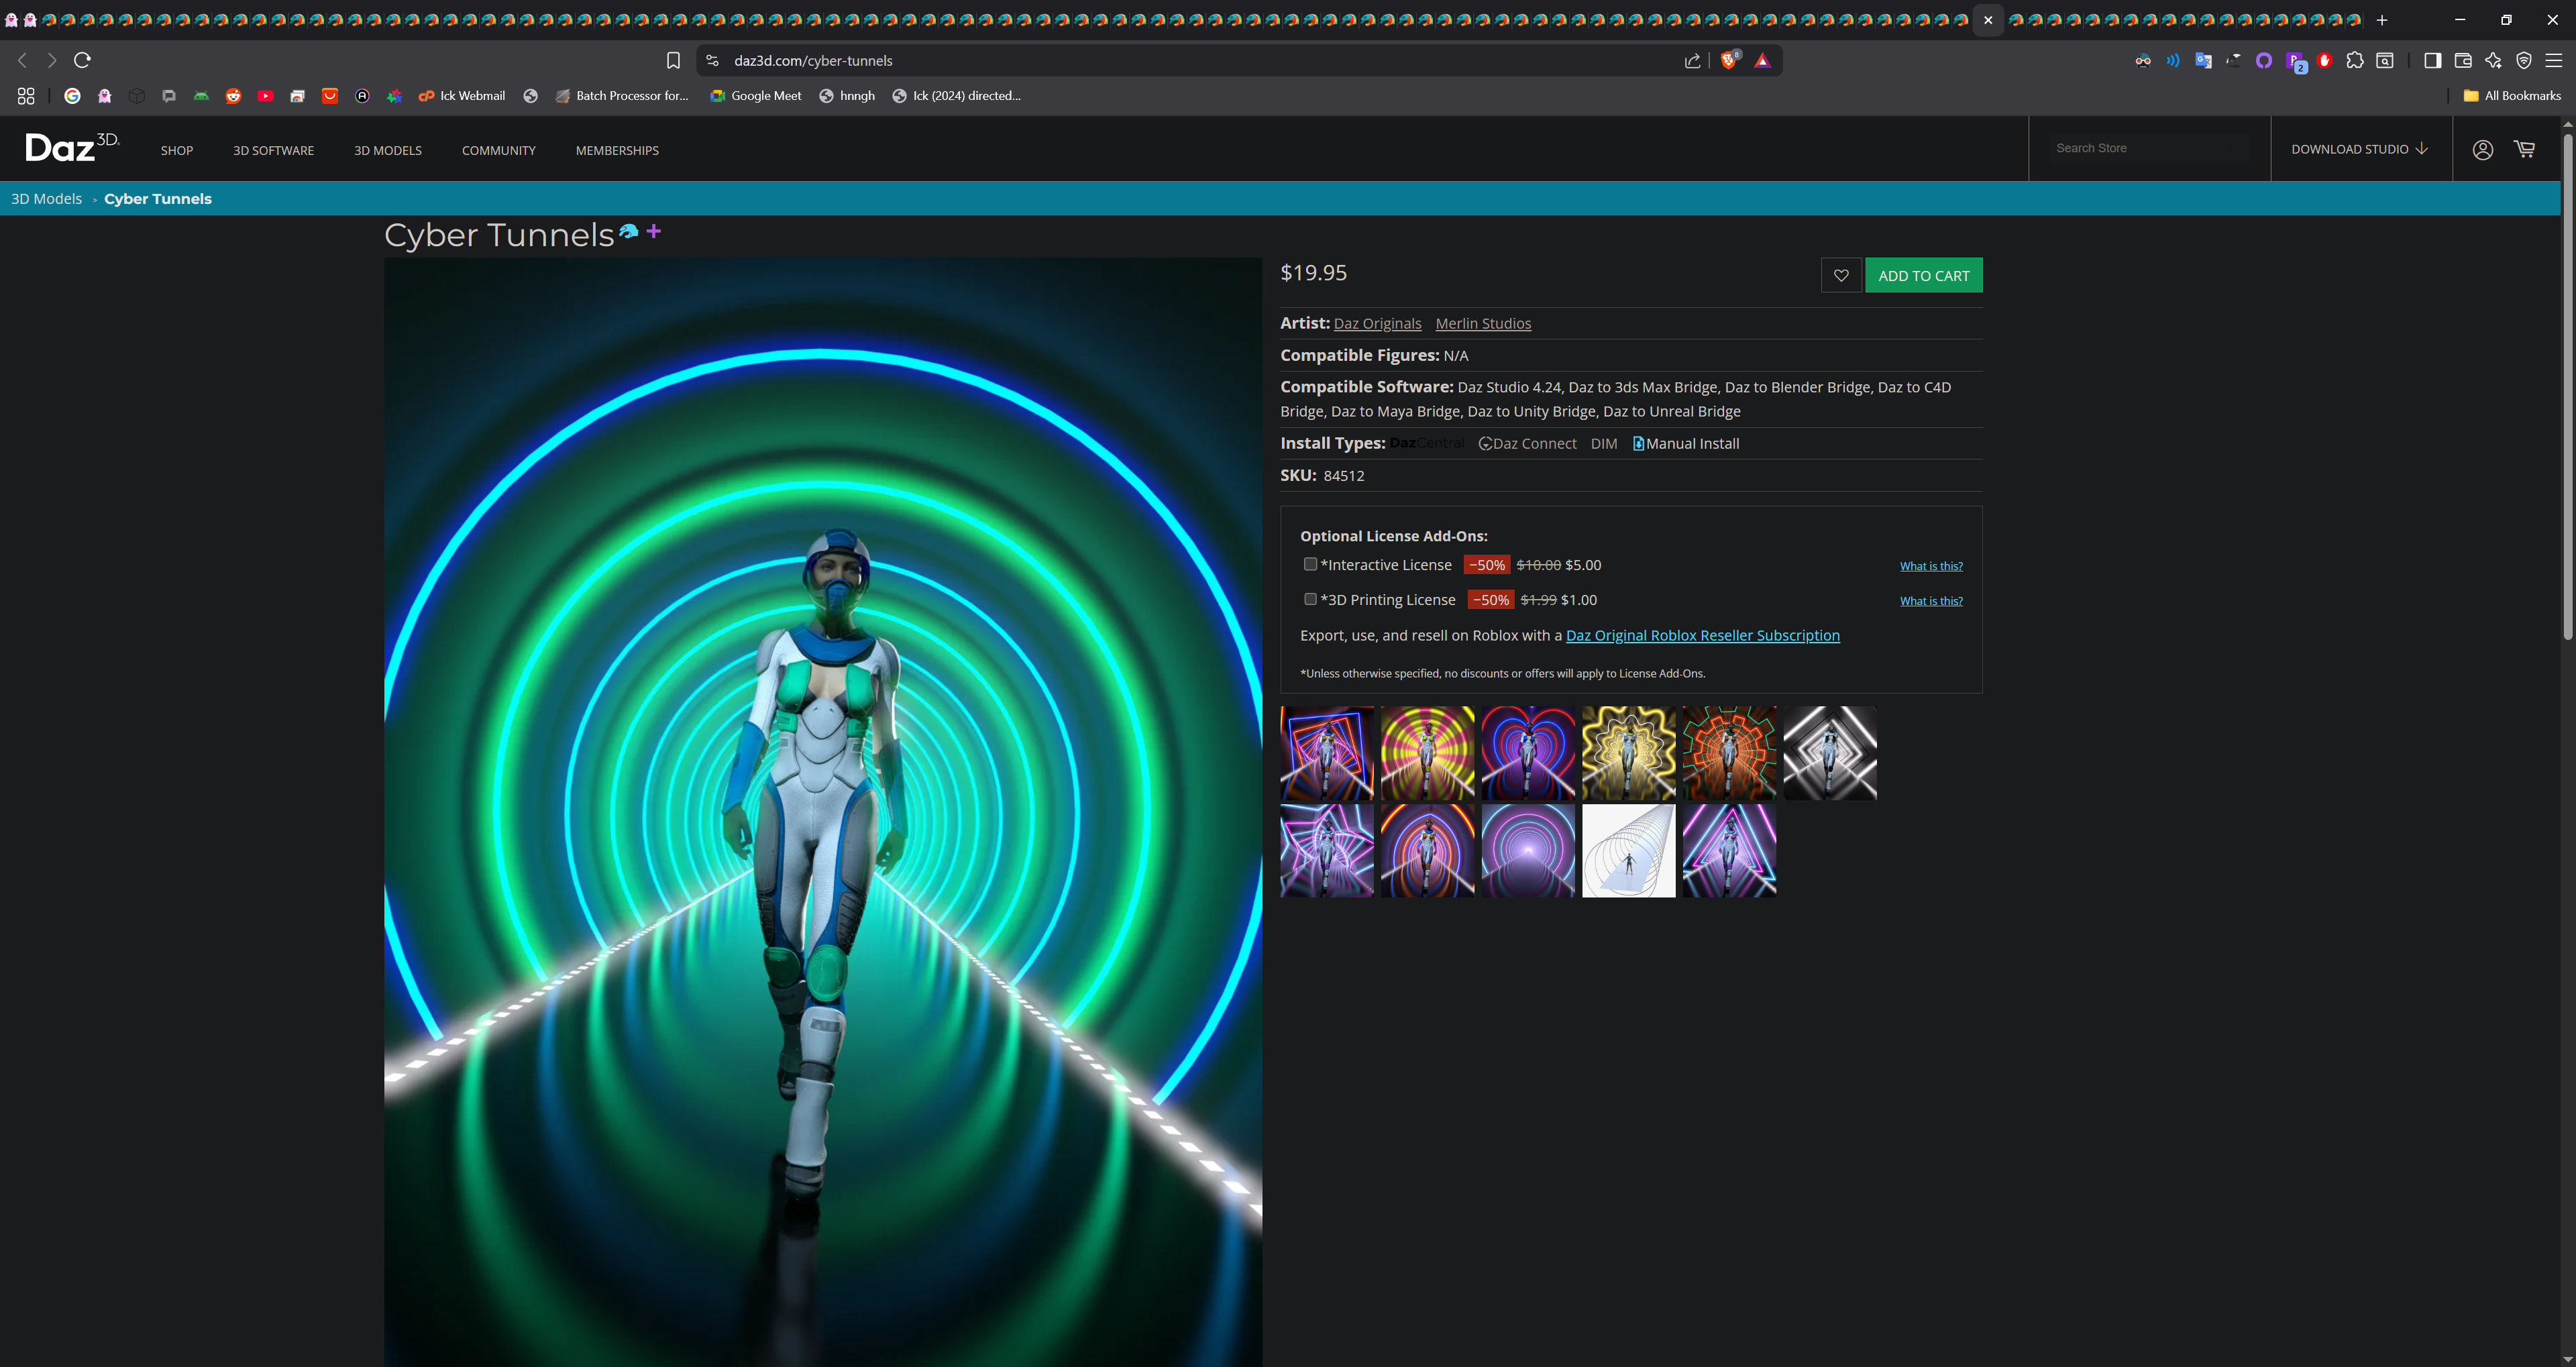The image size is (2576, 1367).
Task: Click the ADD TO CART button
Action: 1924,275
